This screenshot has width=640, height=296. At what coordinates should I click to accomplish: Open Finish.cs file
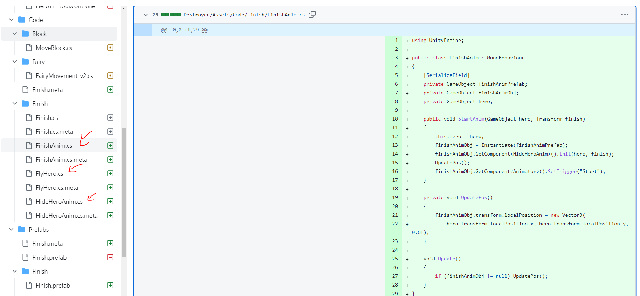click(x=47, y=118)
